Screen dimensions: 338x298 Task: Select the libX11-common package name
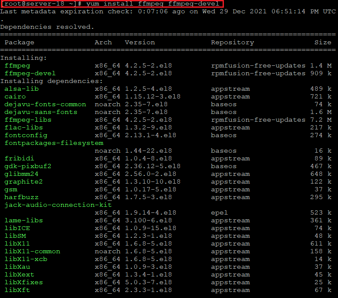(32, 252)
